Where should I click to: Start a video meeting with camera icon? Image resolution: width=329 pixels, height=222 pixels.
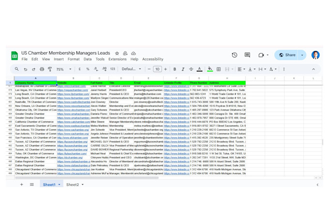(261, 55)
